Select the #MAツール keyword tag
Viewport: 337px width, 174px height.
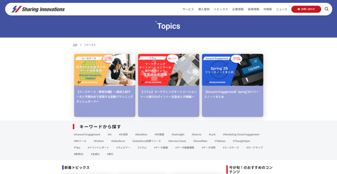coord(80,141)
